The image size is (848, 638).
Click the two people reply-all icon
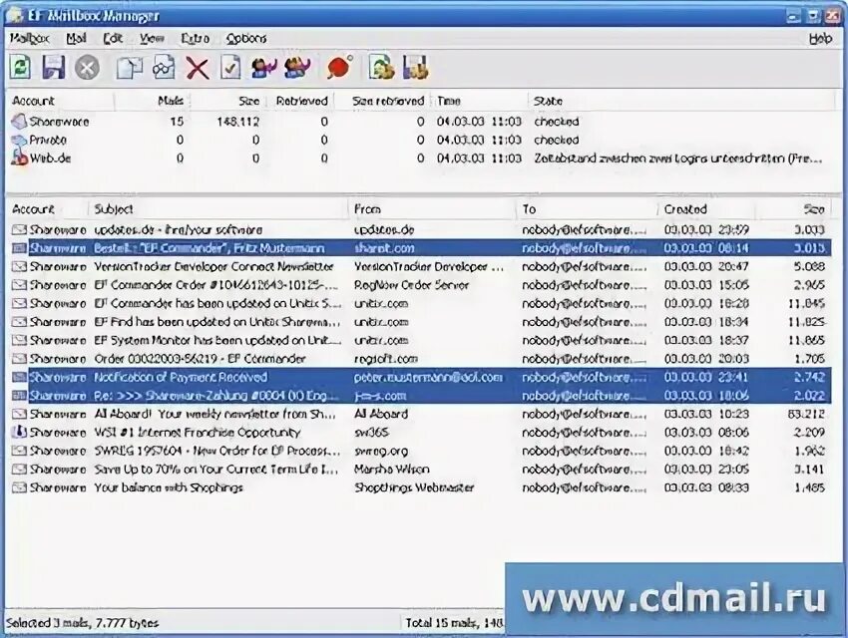tap(297, 68)
